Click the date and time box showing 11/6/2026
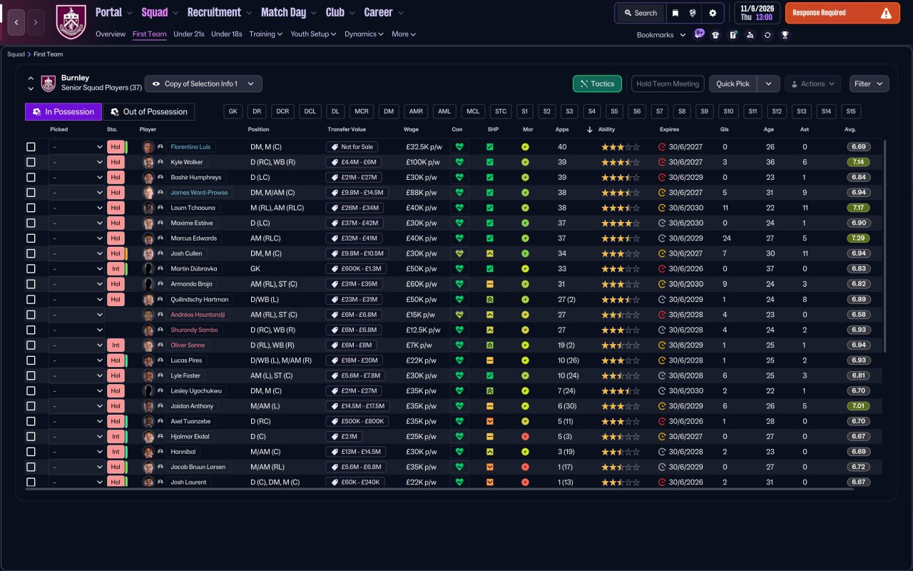913x571 pixels. point(757,13)
